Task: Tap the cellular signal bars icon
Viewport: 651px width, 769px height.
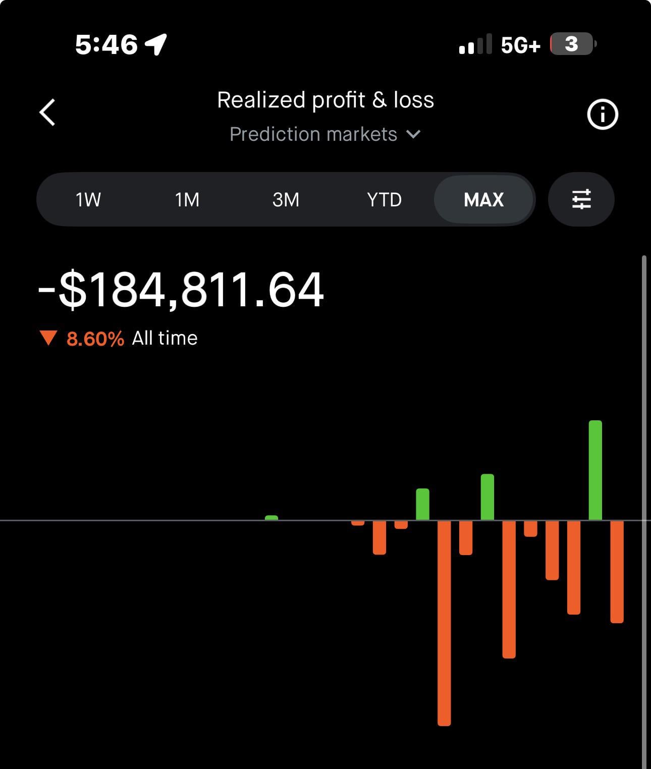Action: 475,44
